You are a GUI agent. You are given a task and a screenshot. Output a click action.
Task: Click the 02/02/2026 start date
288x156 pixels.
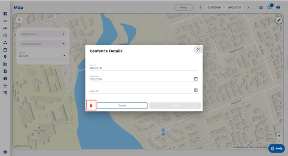(x=214, y=7)
